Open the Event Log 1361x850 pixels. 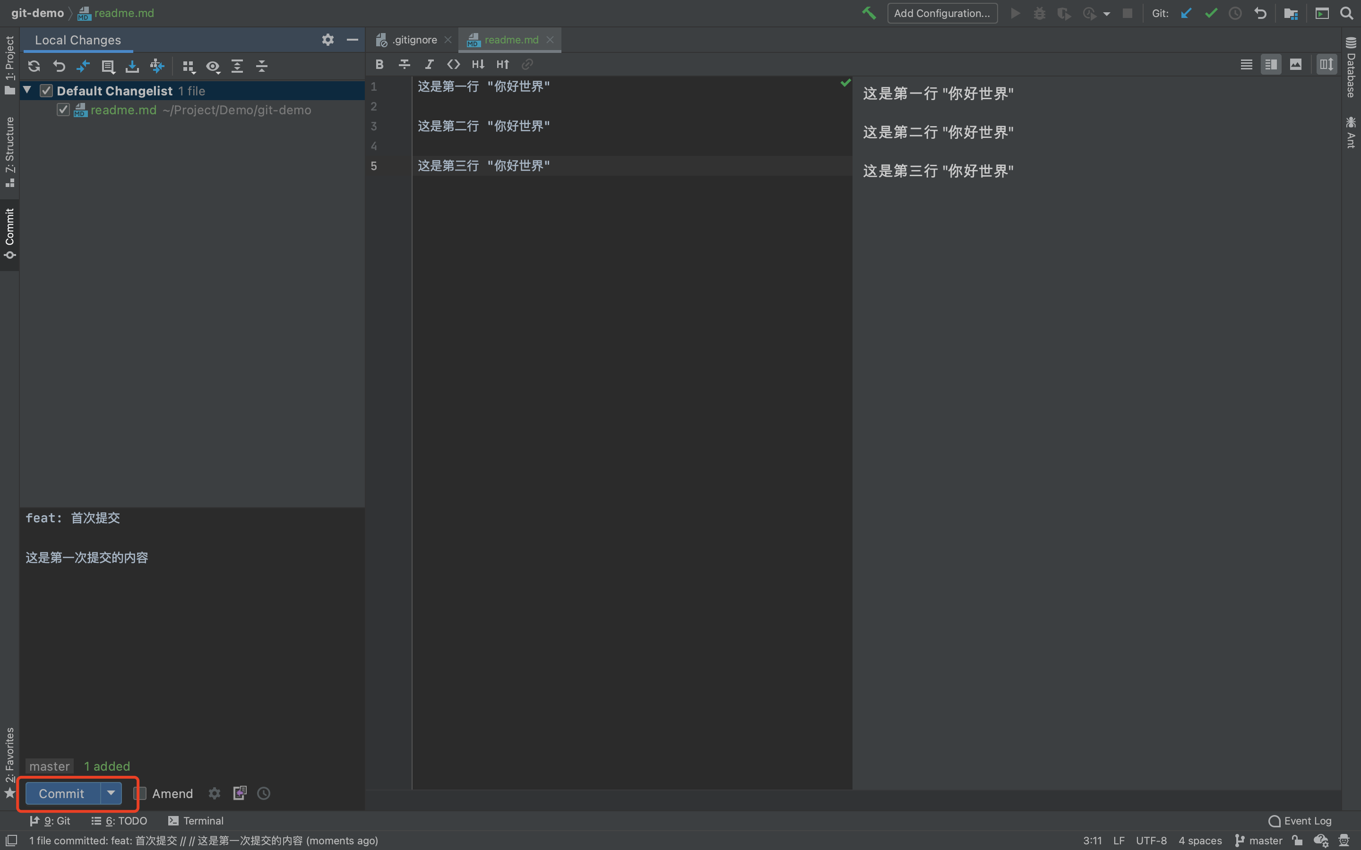[1300, 821]
